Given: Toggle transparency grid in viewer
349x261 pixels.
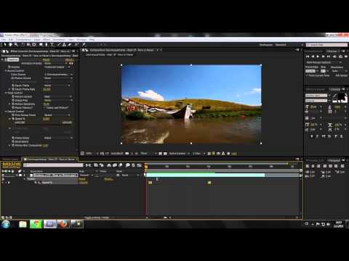Looking at the screenshot, I should tap(165, 154).
